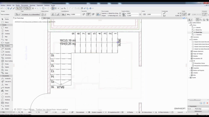This screenshot has width=209, height=117.
Task: Collapse the Alzados folder in navigator
Action: (190, 40)
